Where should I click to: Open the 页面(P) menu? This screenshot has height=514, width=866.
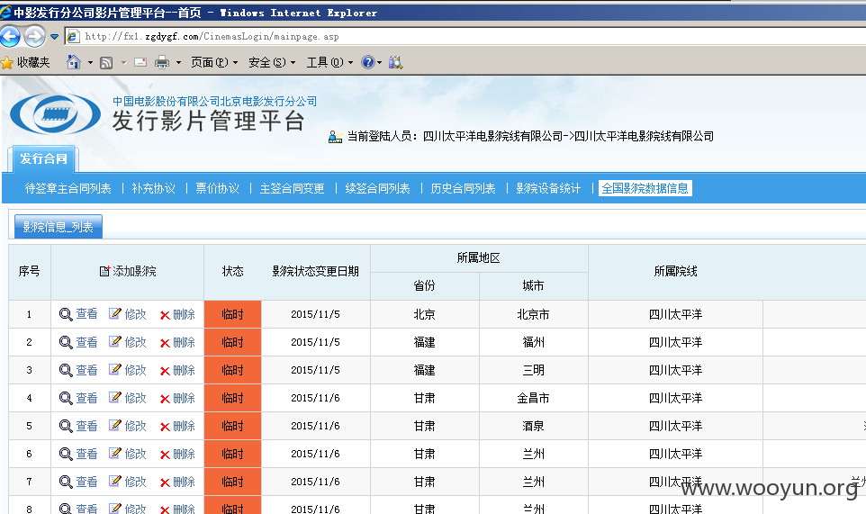214,62
